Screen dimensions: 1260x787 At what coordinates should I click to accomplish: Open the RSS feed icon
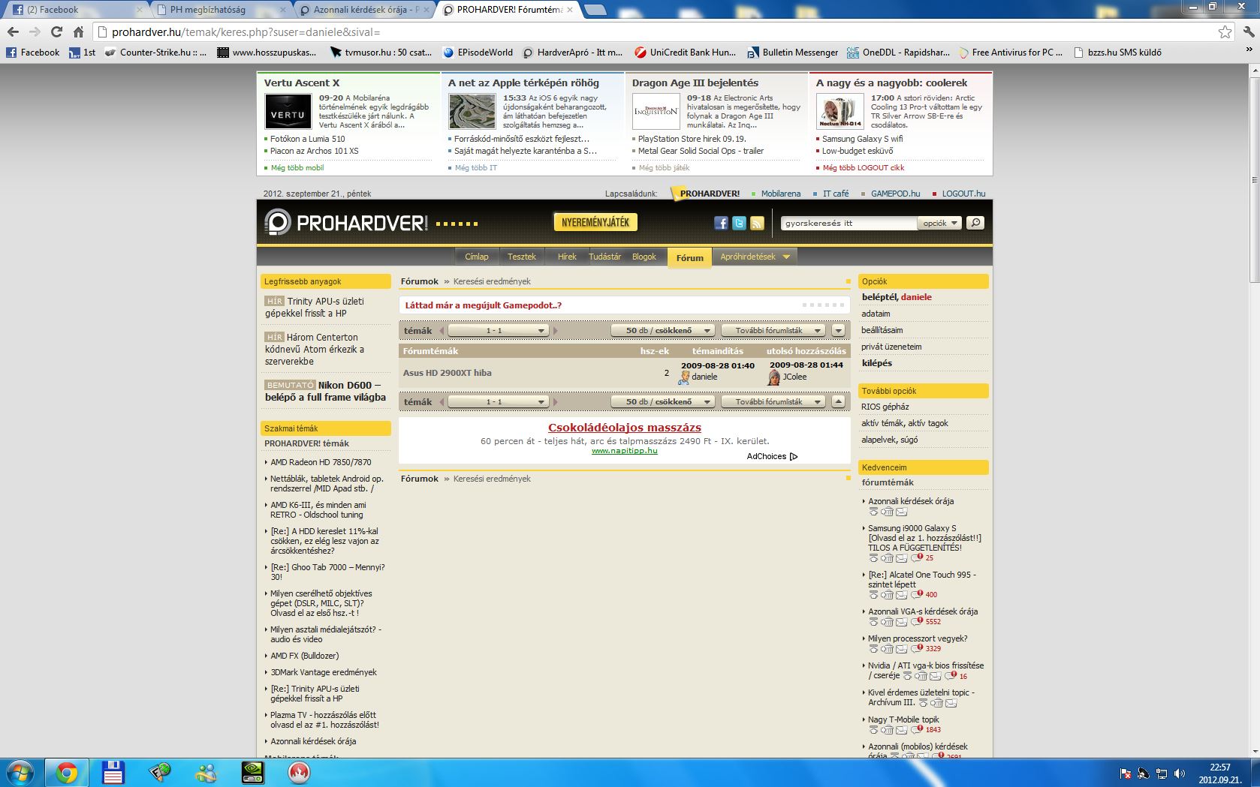757,223
